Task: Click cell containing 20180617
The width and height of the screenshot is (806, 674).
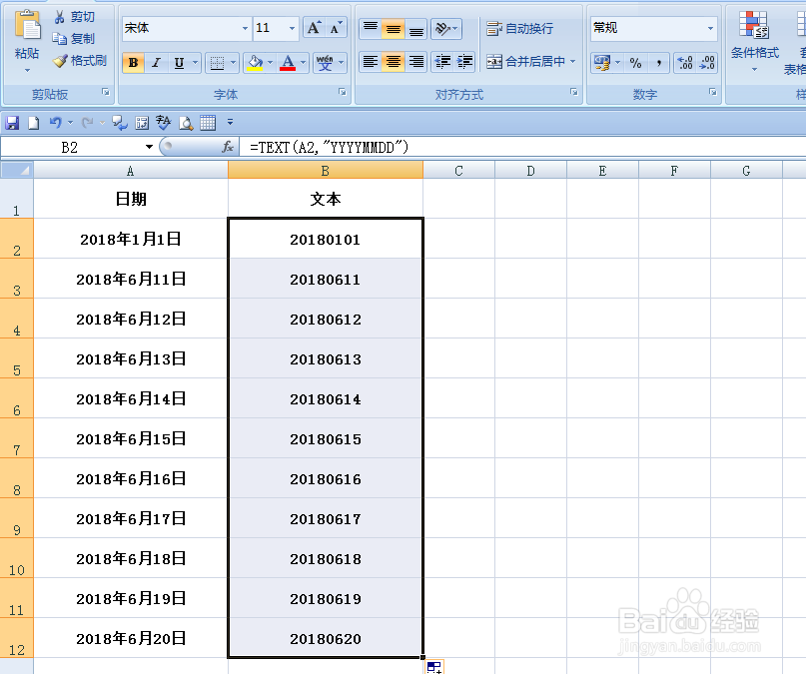Action: (x=326, y=519)
